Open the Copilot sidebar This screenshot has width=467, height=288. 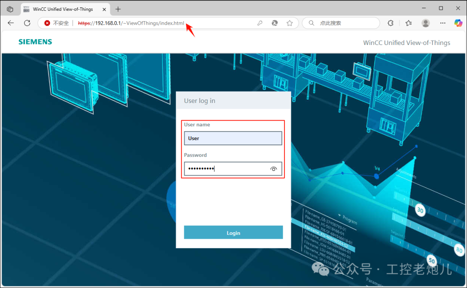pyautogui.click(x=458, y=23)
